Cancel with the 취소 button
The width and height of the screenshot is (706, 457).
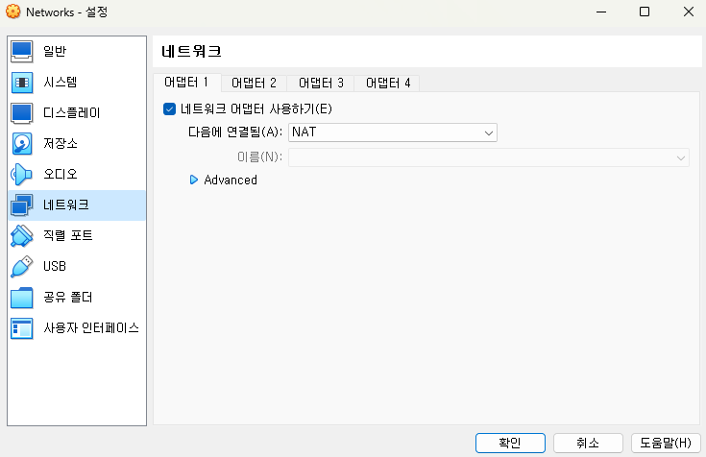[x=588, y=443]
